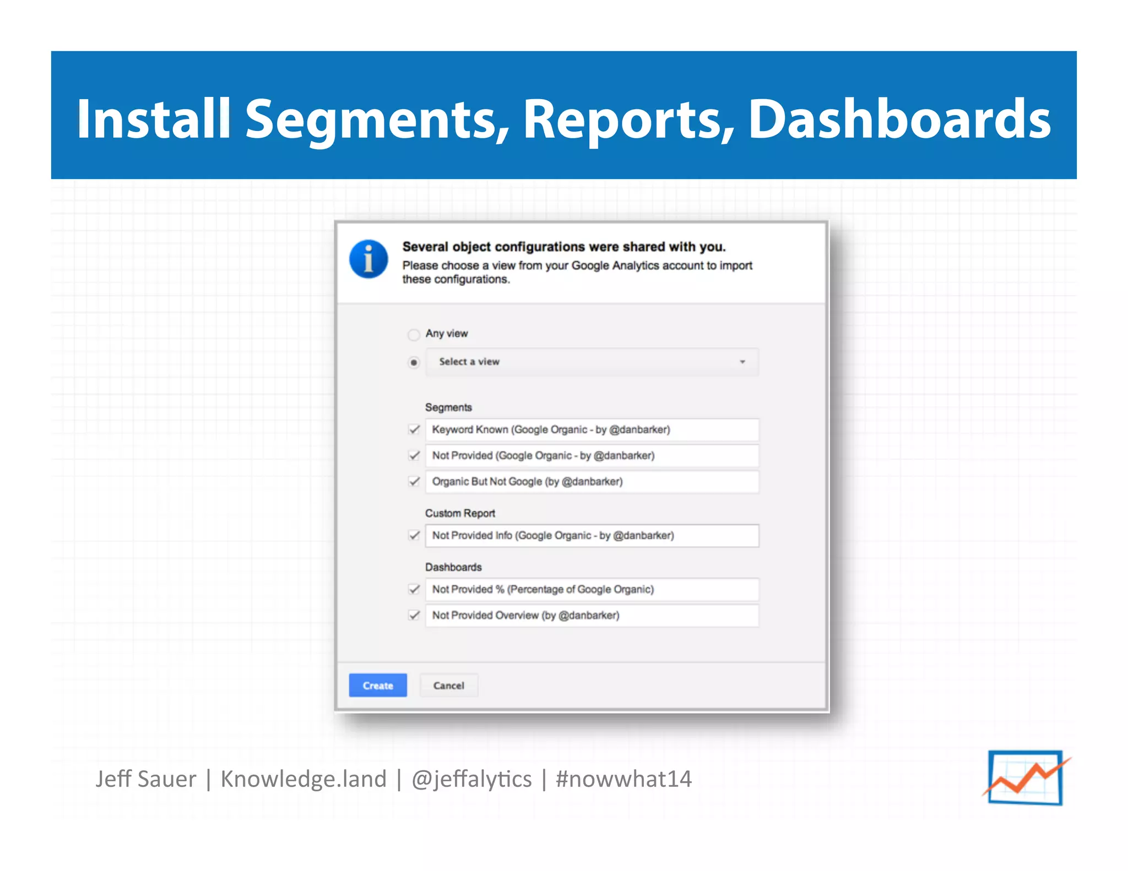The width and height of the screenshot is (1128, 871).
Task: Toggle Not Provided Info custom report checkbox
Action: [414, 535]
